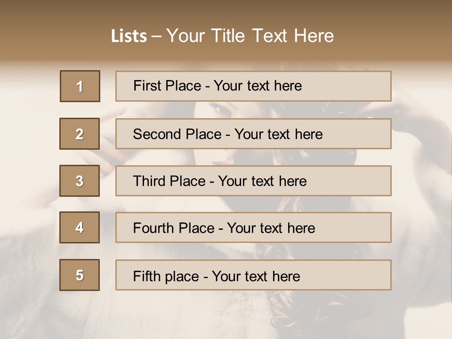452x339 pixels.
Task: Click the Fourth Place text bar
Action: tap(253, 227)
